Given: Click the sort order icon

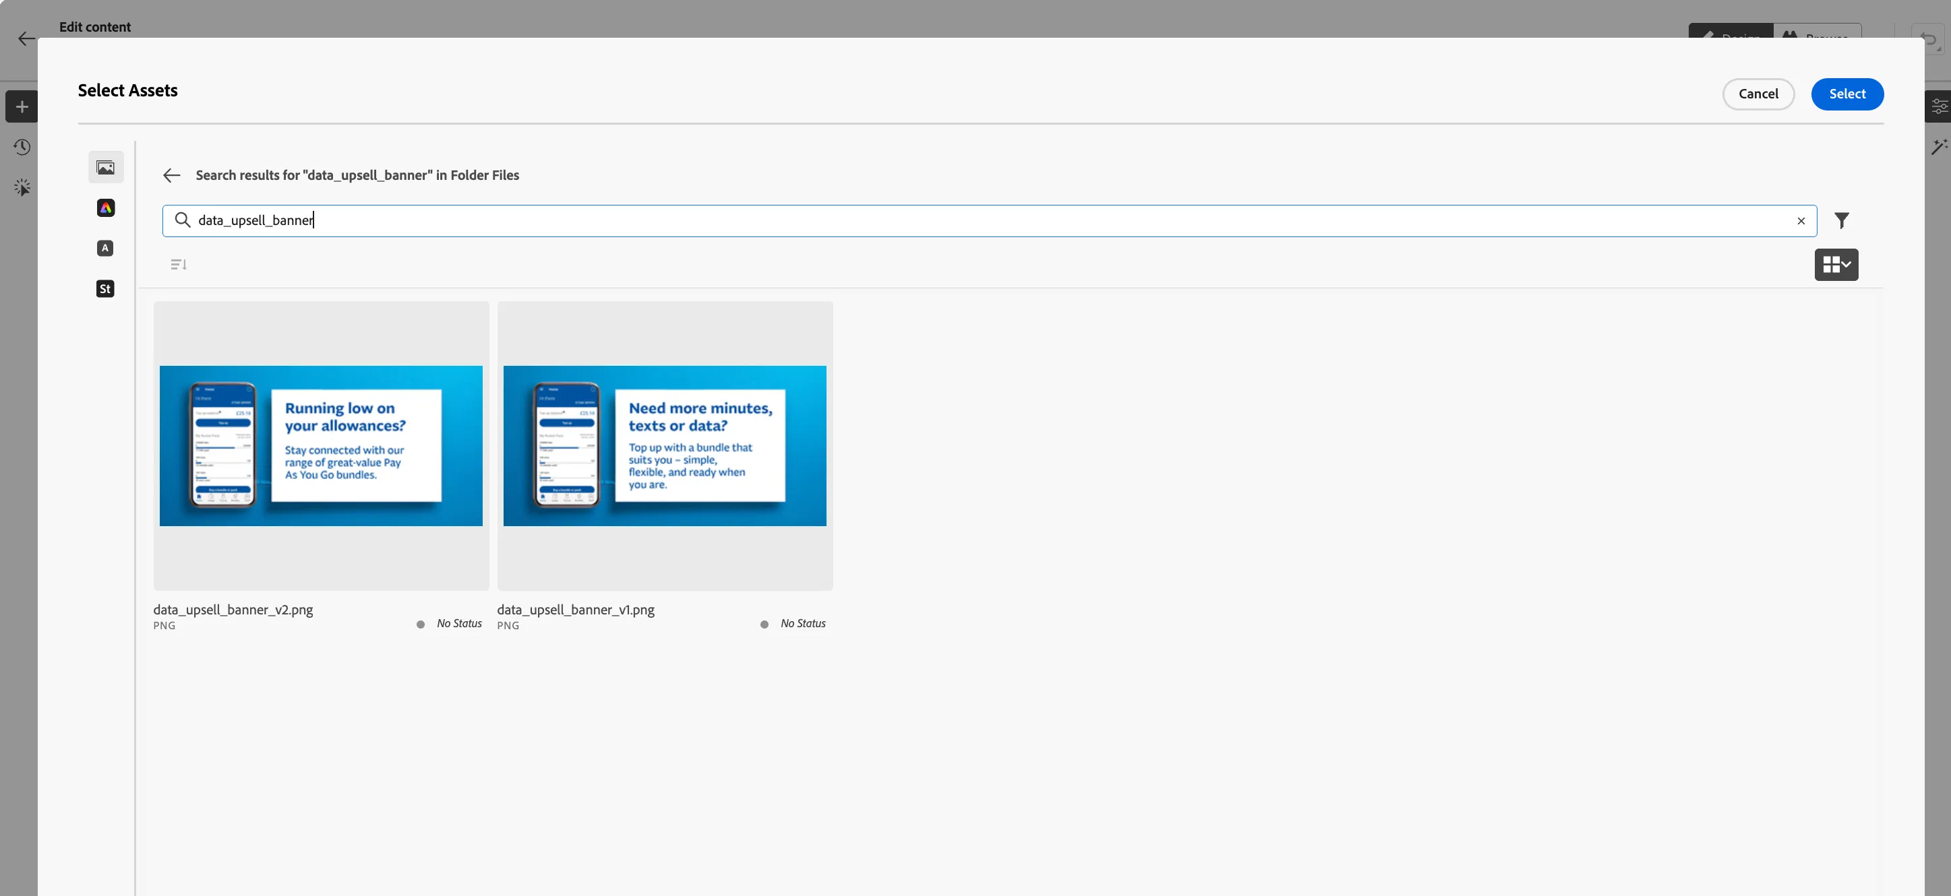Looking at the screenshot, I should [179, 264].
